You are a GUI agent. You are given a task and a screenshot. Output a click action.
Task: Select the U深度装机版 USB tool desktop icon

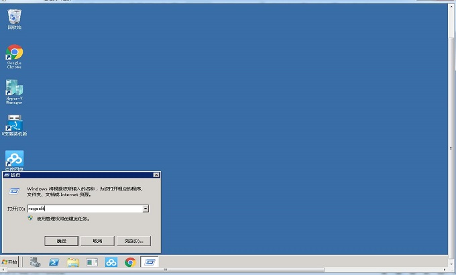(14, 124)
